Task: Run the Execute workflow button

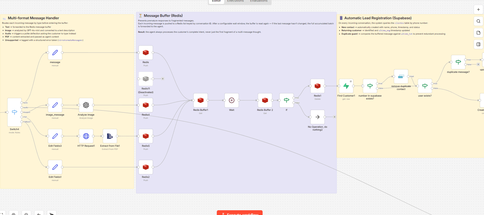Action: pos(239,213)
